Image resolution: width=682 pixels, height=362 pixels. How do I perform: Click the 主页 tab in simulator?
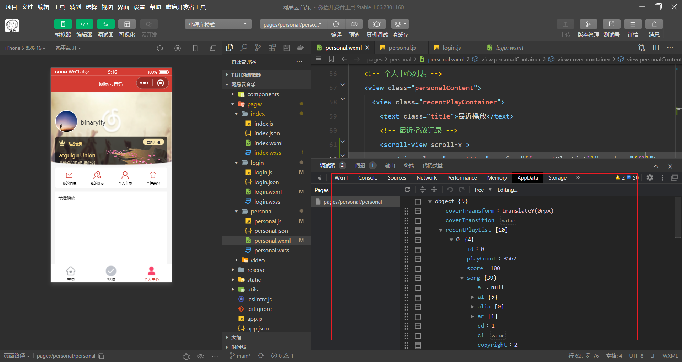(71, 274)
